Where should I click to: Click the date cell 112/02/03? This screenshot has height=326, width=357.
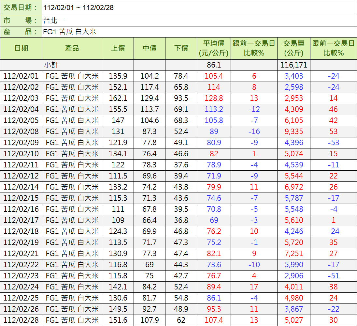[21, 98]
